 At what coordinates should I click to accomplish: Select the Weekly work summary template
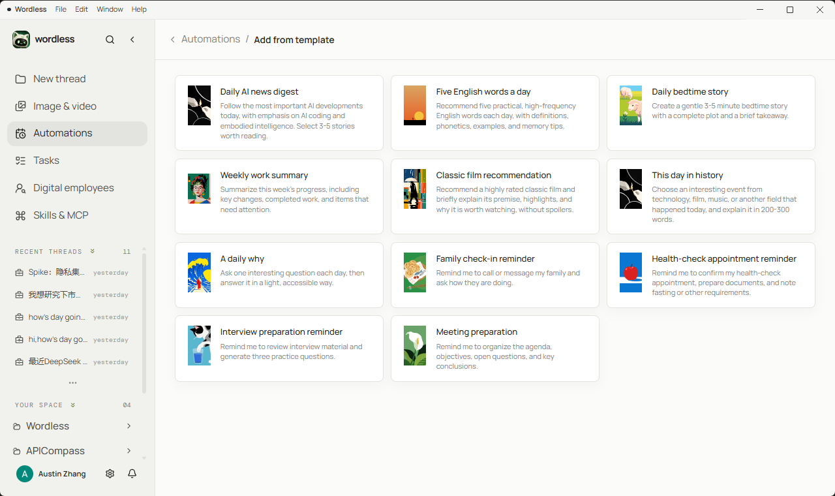point(279,196)
